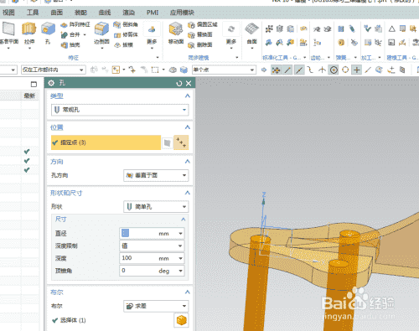Switch to the 曲面 ribbon tab

point(56,13)
